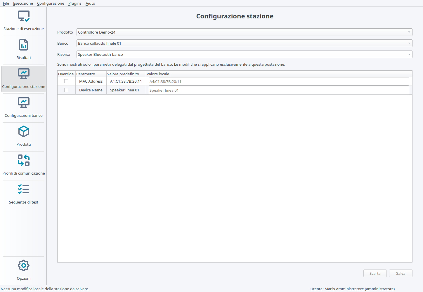Click the Override column header
The image size is (423, 292).
point(66,74)
